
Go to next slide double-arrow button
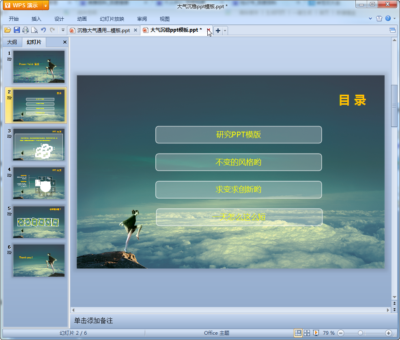point(394,310)
